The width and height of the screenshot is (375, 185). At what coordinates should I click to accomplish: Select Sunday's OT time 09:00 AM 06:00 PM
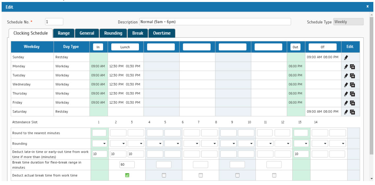pyautogui.click(x=323, y=57)
